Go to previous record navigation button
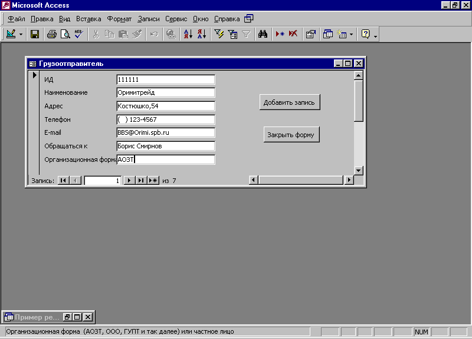Viewport: 472px width, 339px height. pos(76,181)
